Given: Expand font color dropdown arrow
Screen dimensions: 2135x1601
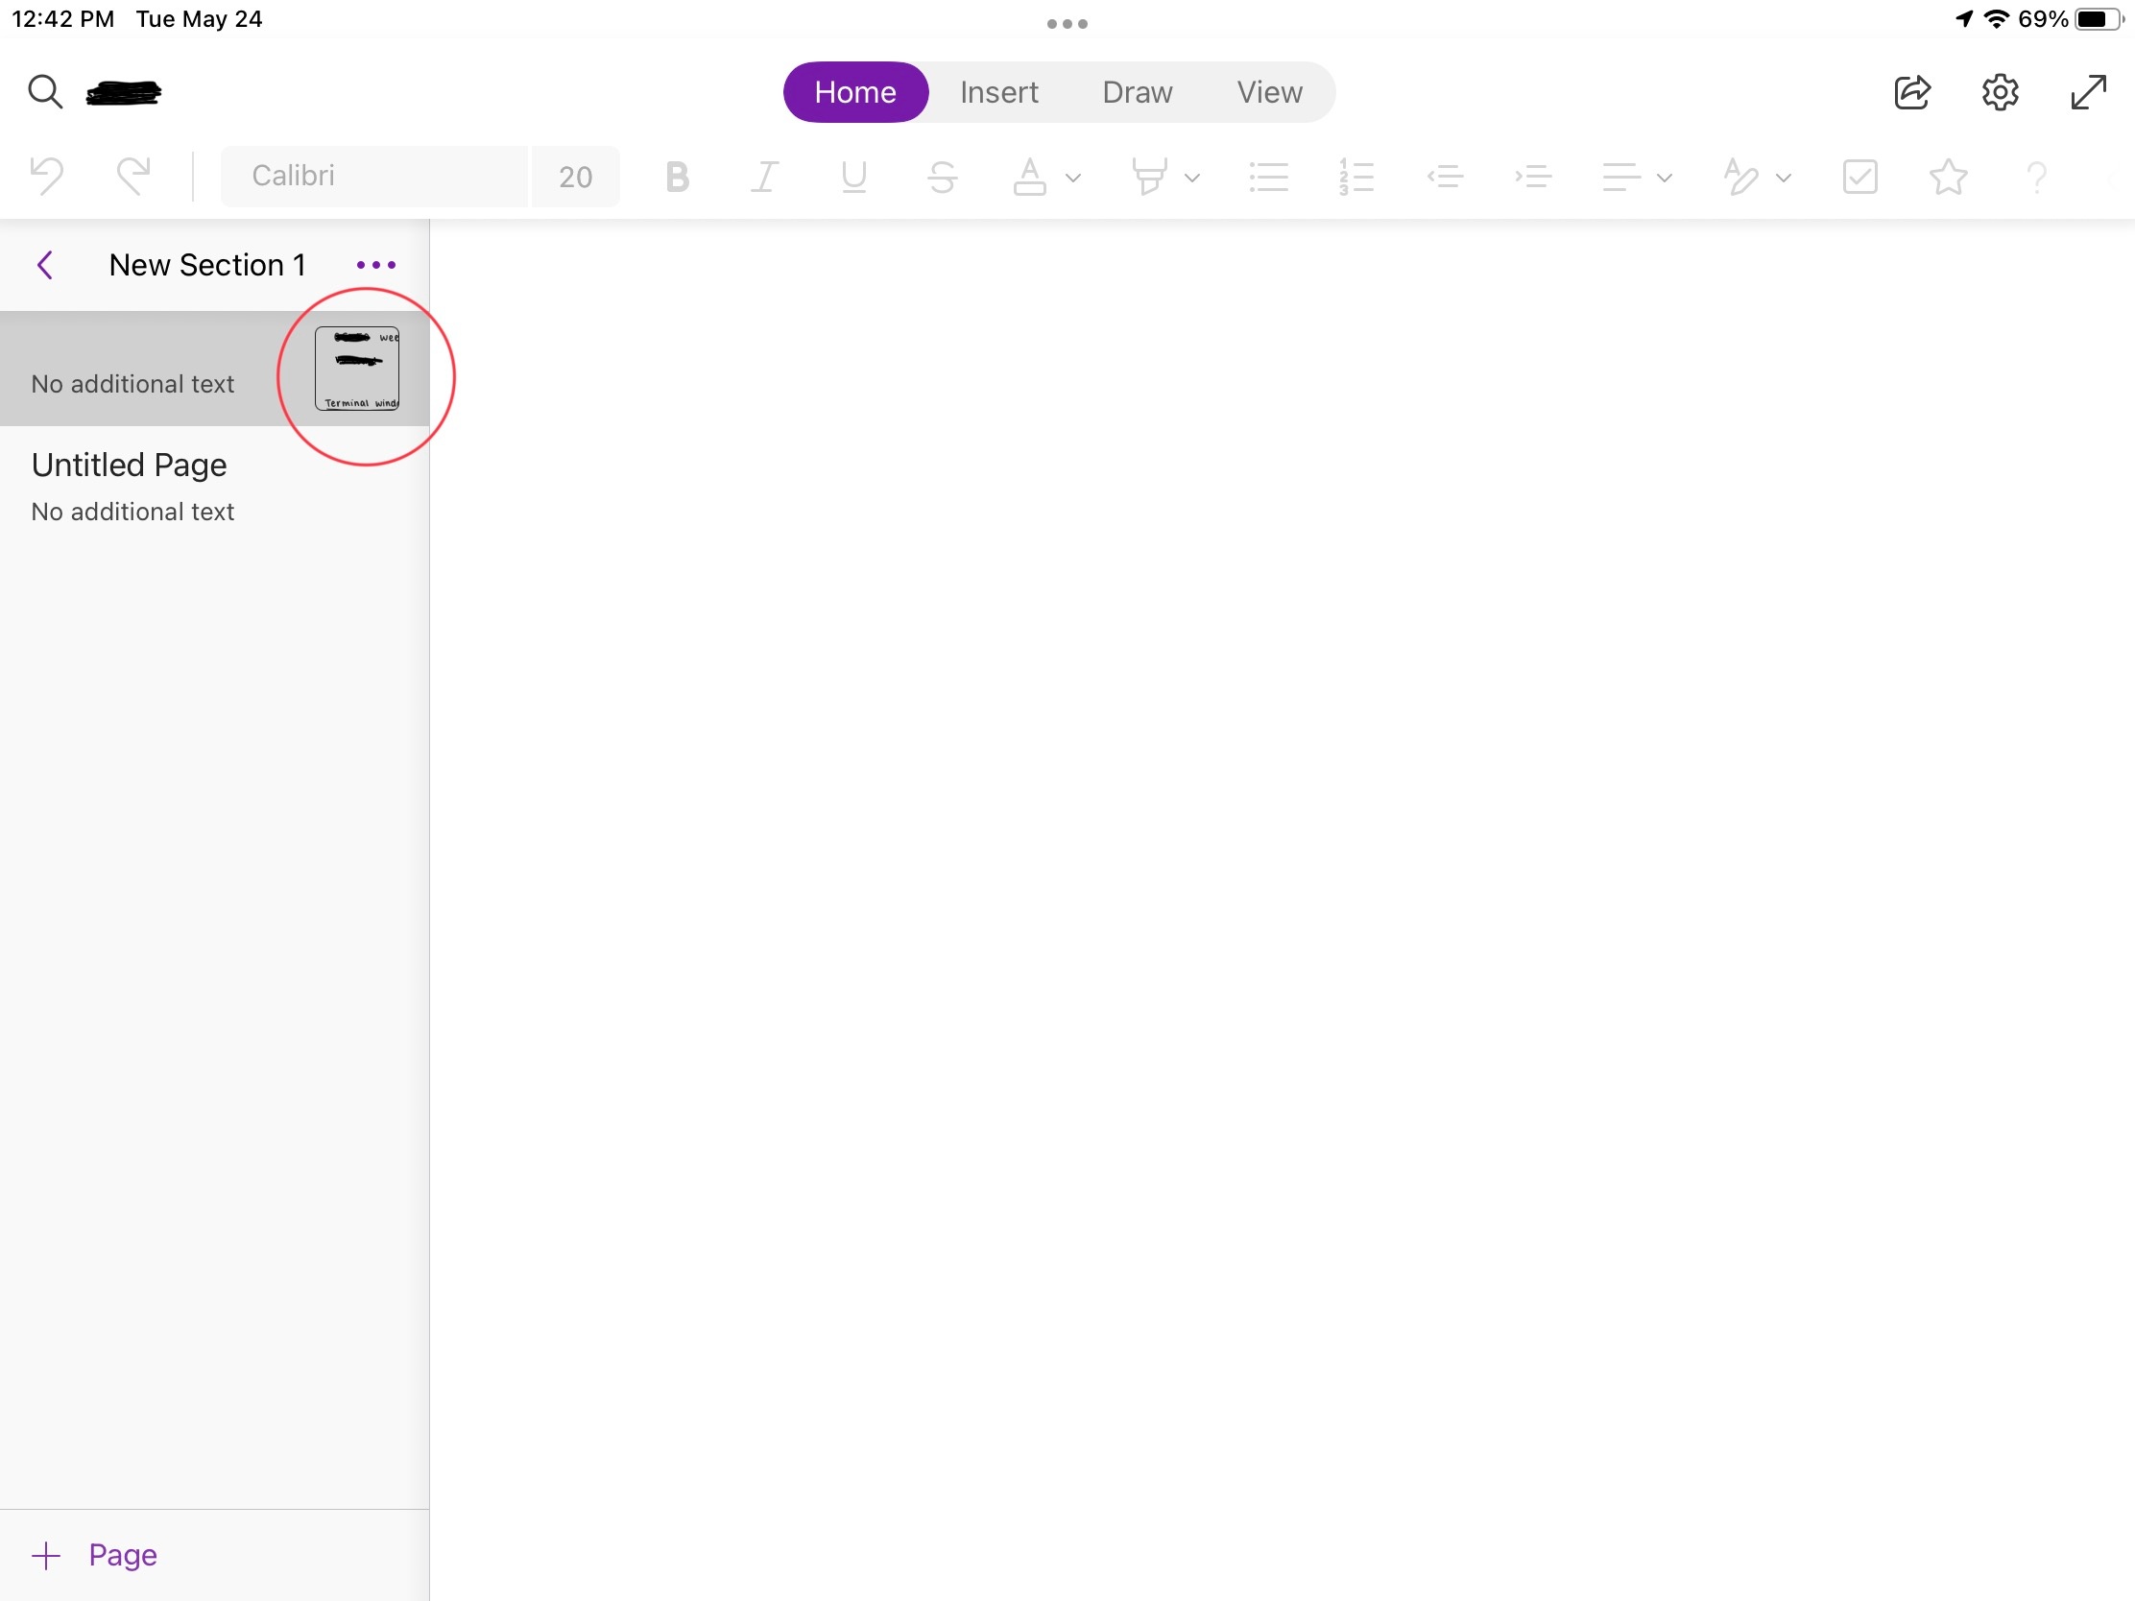Looking at the screenshot, I should click(x=1072, y=178).
